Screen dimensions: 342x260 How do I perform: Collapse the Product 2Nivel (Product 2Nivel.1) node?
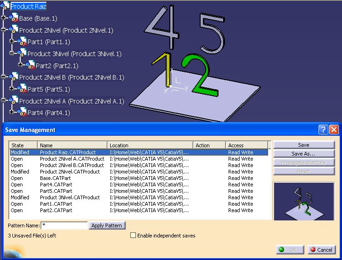[3, 29]
